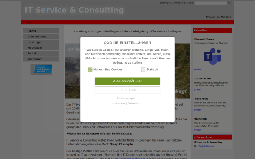Click the OptiCheck heading

click(200, 119)
